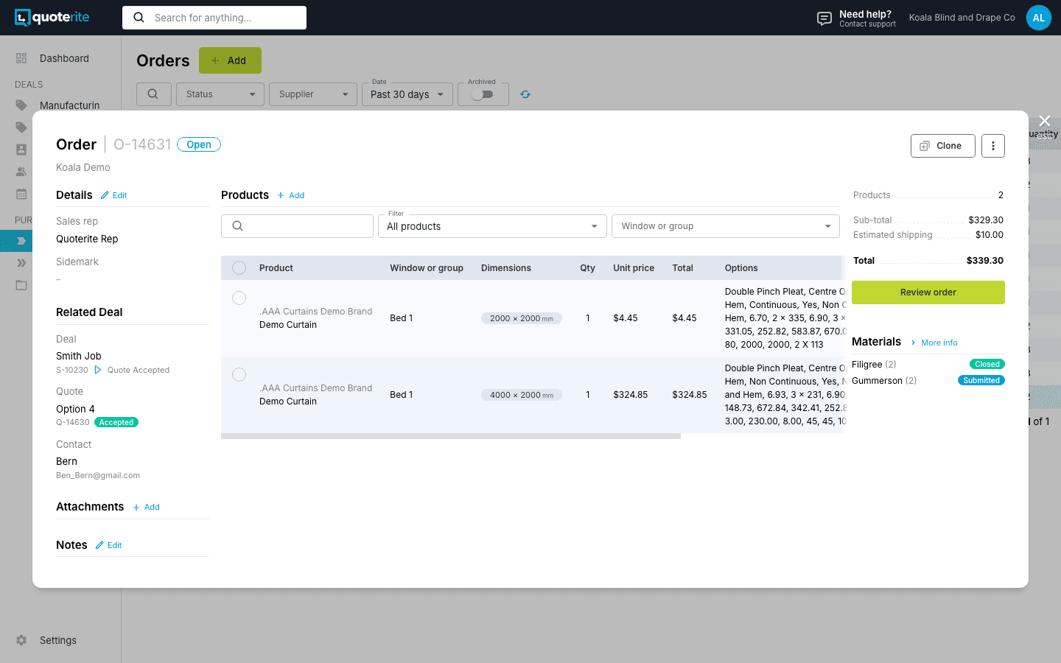Open the Smith Job deal

coord(79,356)
